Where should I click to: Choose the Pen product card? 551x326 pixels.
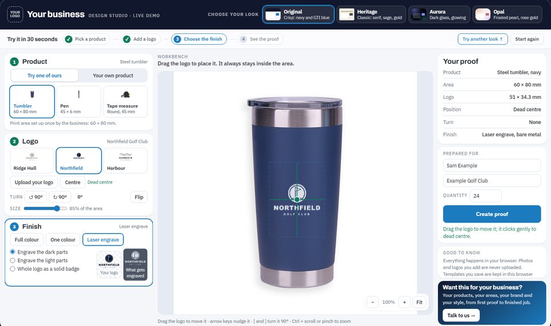pos(79,101)
